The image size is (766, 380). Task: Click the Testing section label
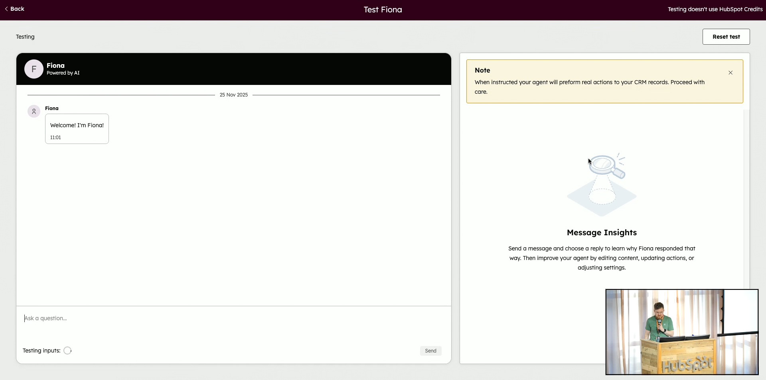point(25,37)
